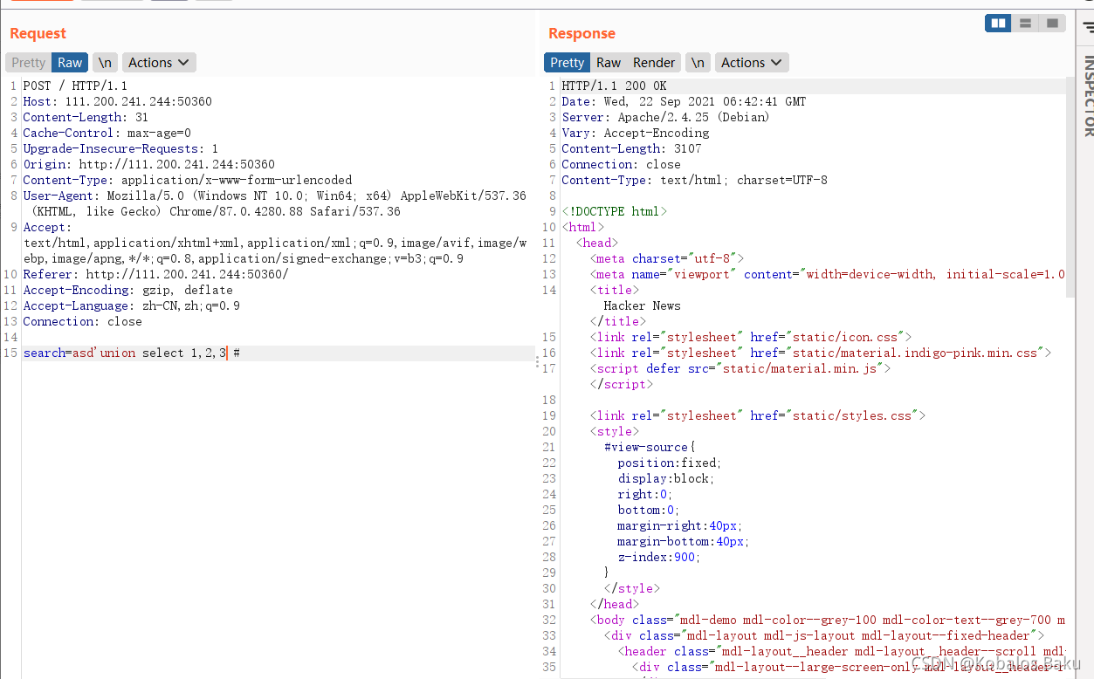Click the static/styles.css link line
Viewport: 1094px width, 679px height.
(x=758, y=415)
